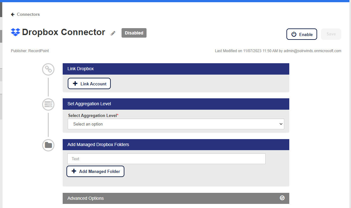This screenshot has width=351, height=208.
Task: Click the folder step icon
Action: (48, 145)
